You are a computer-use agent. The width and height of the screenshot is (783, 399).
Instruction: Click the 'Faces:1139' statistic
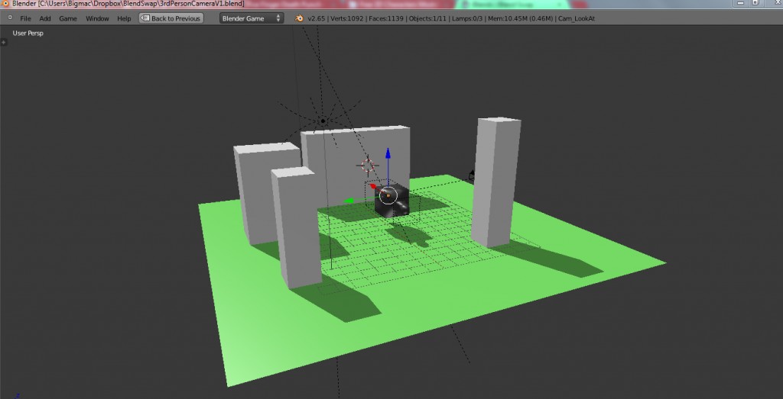coord(387,18)
